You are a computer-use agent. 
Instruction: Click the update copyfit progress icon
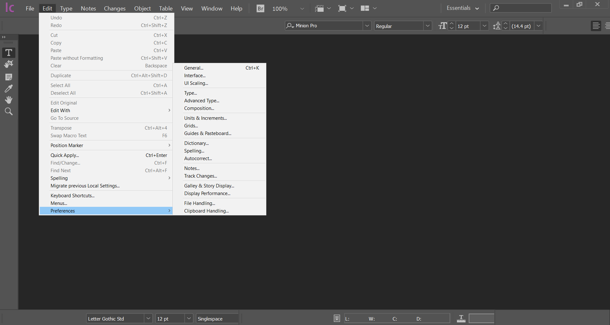[461, 318]
